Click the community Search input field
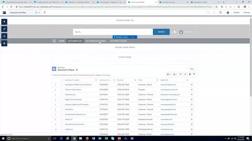The image size is (252, 141). click(x=113, y=32)
